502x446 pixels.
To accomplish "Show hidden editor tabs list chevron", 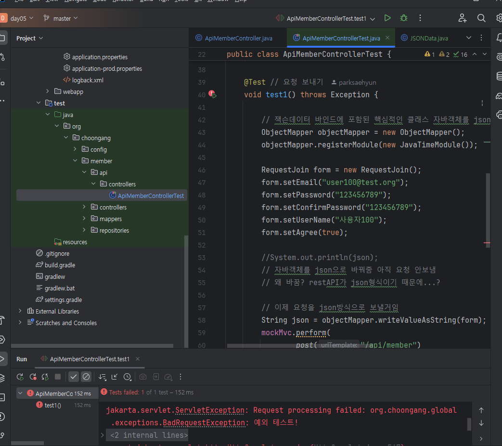I will pos(469,38).
